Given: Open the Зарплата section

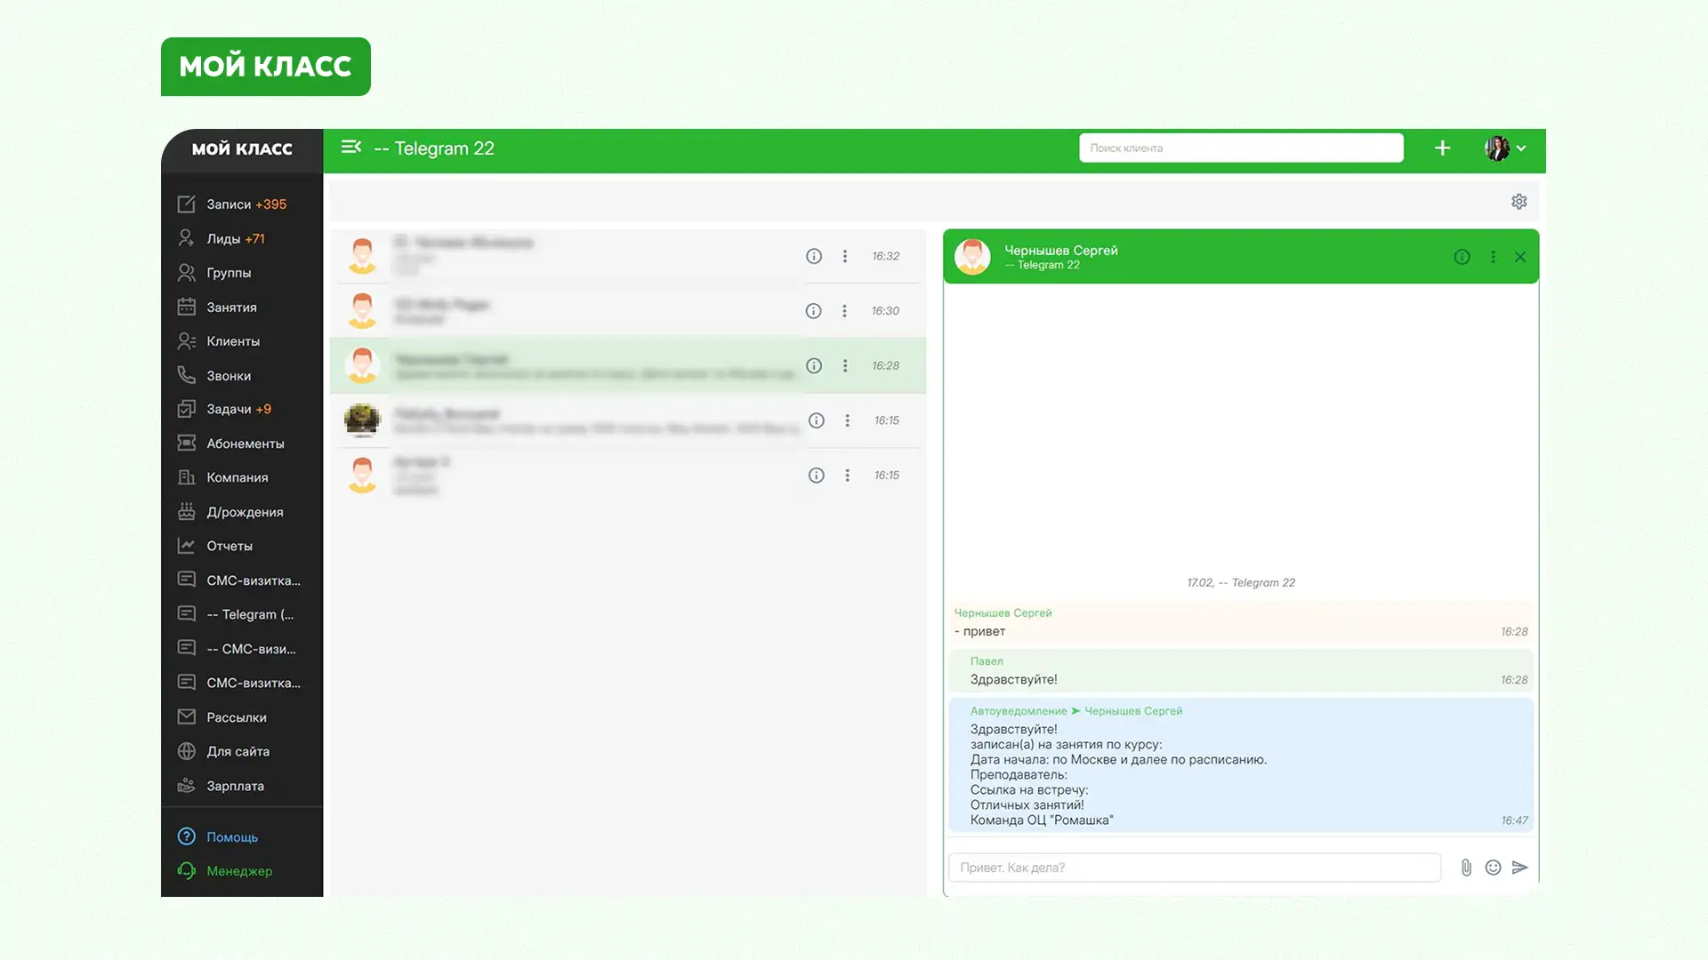Looking at the screenshot, I should point(234,785).
